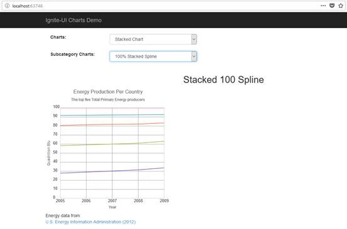Click the Stacked 100 Spline heading
Image resolution: width=347 pixels, height=229 pixels.
coord(223,80)
